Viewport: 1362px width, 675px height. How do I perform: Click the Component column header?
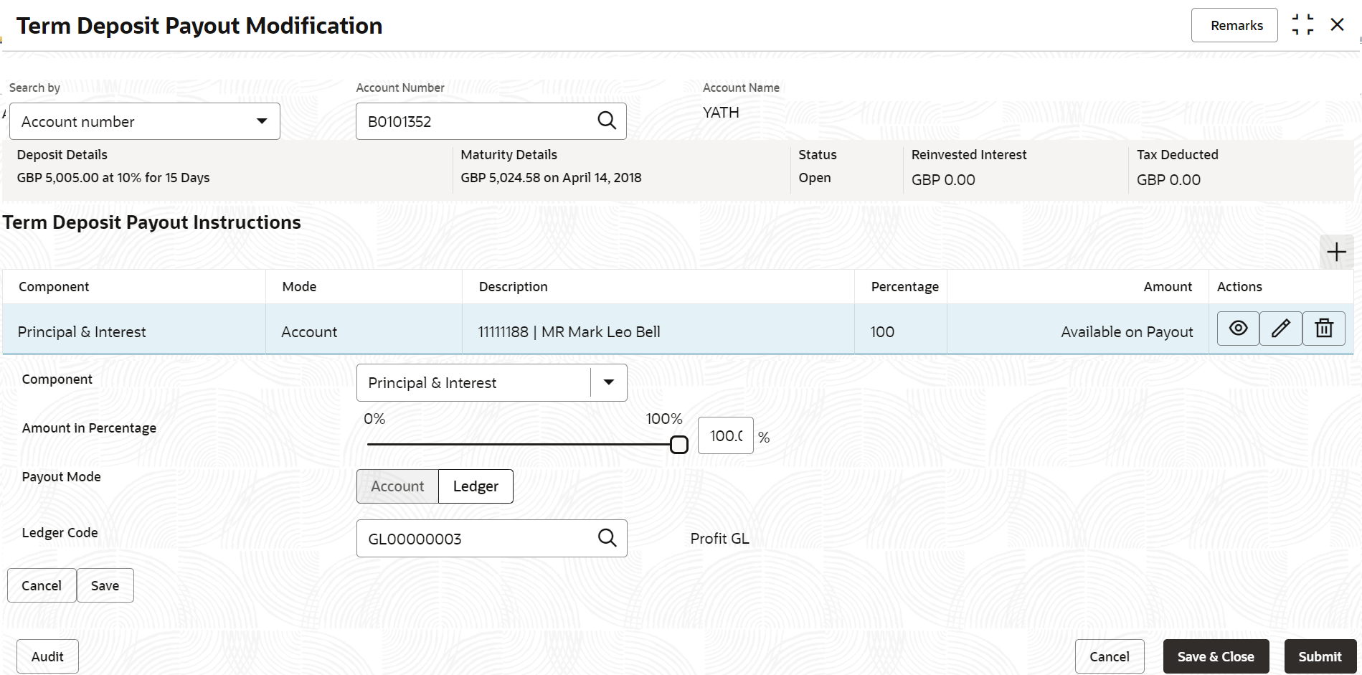pos(54,287)
